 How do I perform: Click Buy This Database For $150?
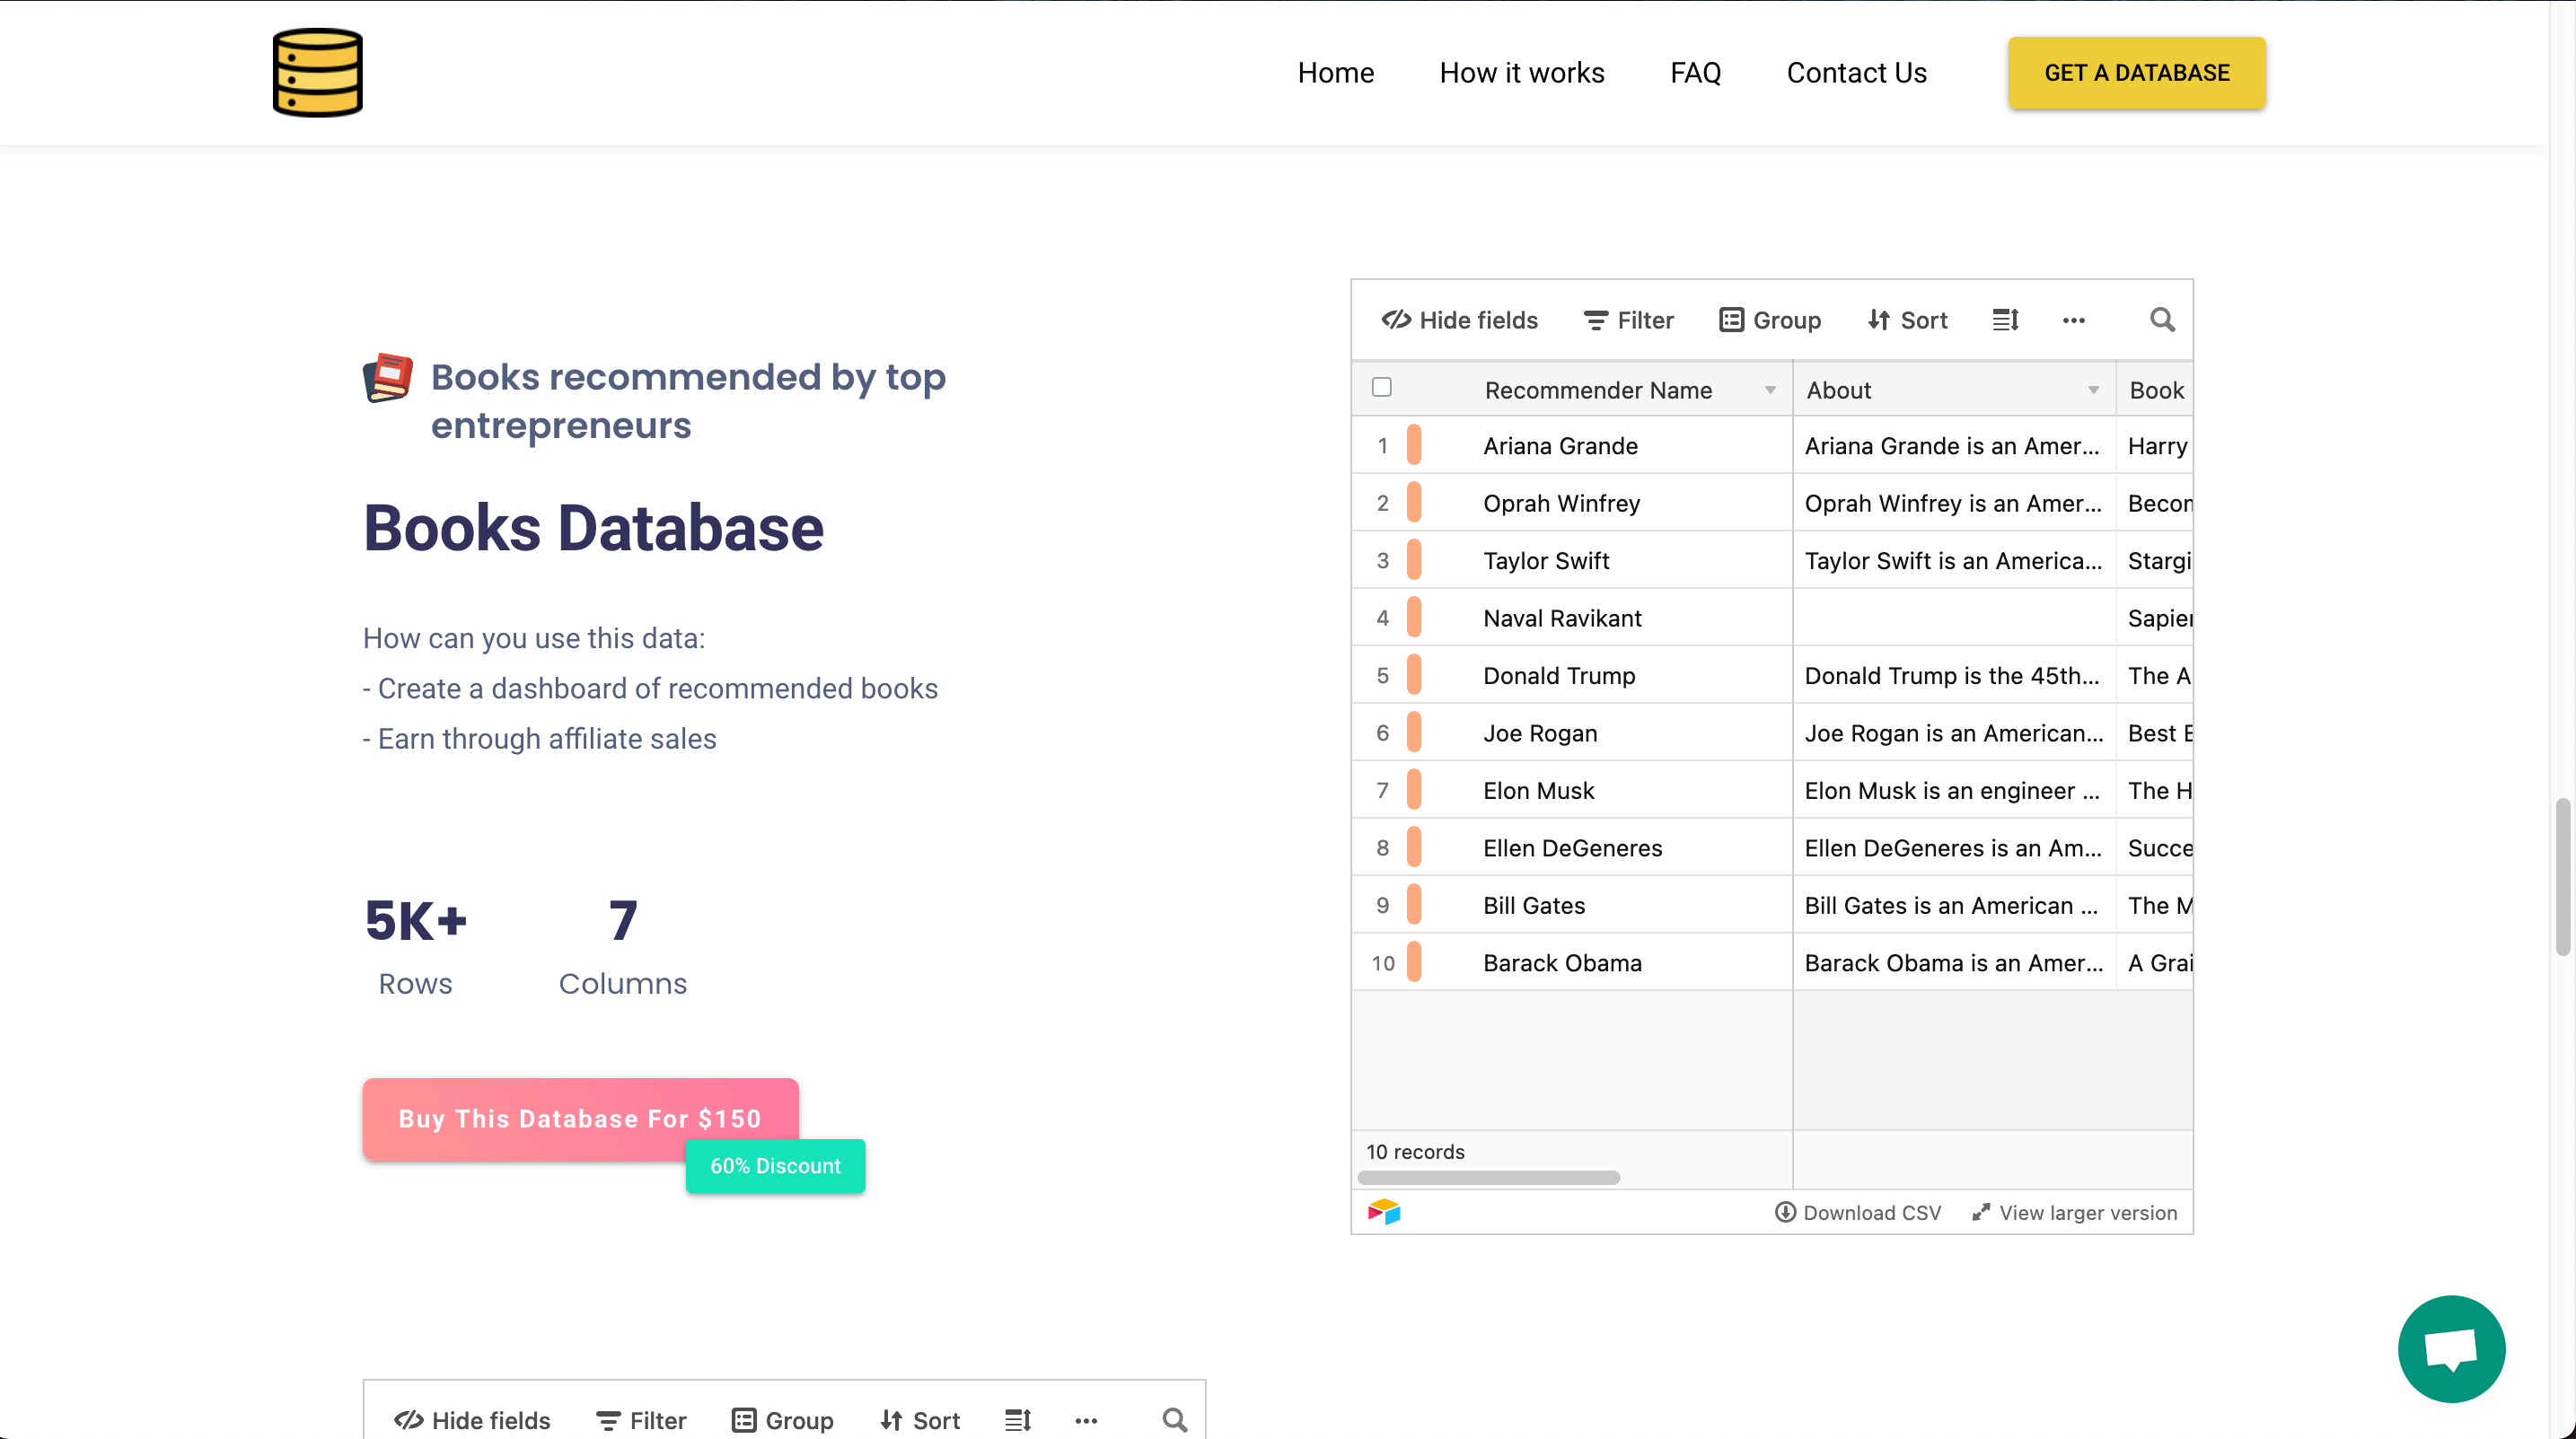pos(580,1118)
